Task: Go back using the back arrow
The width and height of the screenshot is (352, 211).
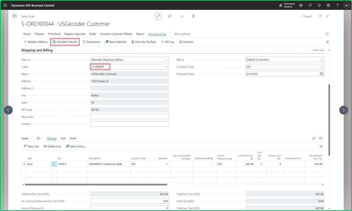Action: 15,16
